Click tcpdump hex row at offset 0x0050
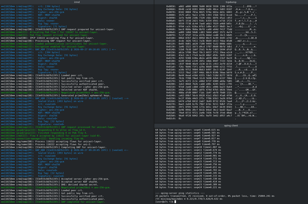Screen dimensions: 308x204 pos(211,6)
